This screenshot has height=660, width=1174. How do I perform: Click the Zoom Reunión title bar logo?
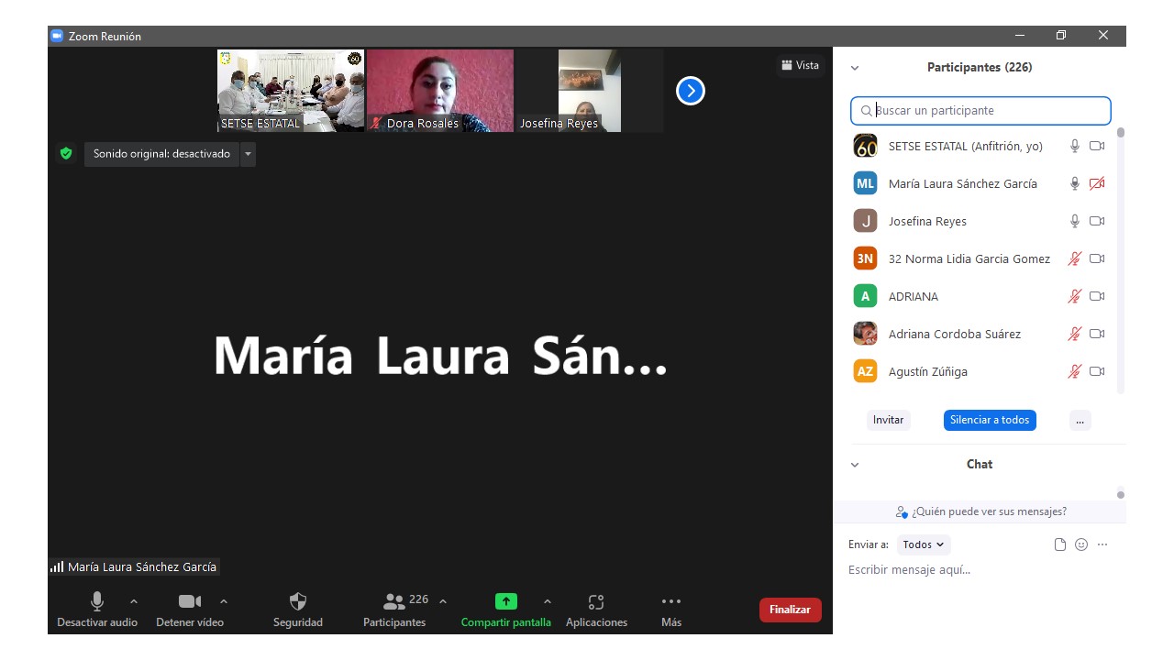click(57, 36)
